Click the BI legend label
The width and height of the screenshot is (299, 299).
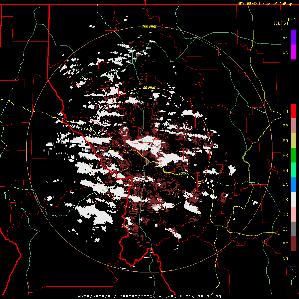coord(285,244)
